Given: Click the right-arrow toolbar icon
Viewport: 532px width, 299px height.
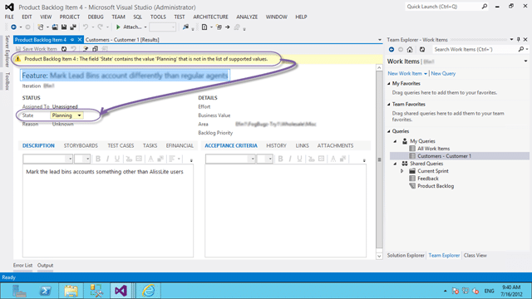Looking at the screenshot, I should pos(227,27).
